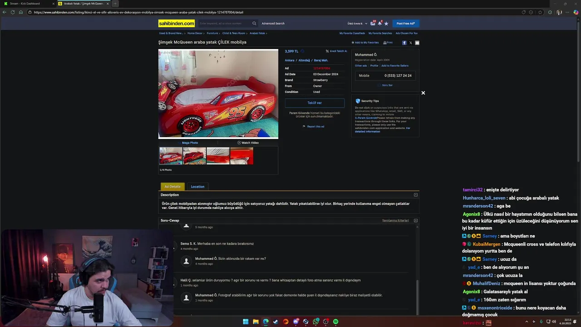Open the messages envelope icon in header
The image size is (581, 327).
click(x=373, y=23)
